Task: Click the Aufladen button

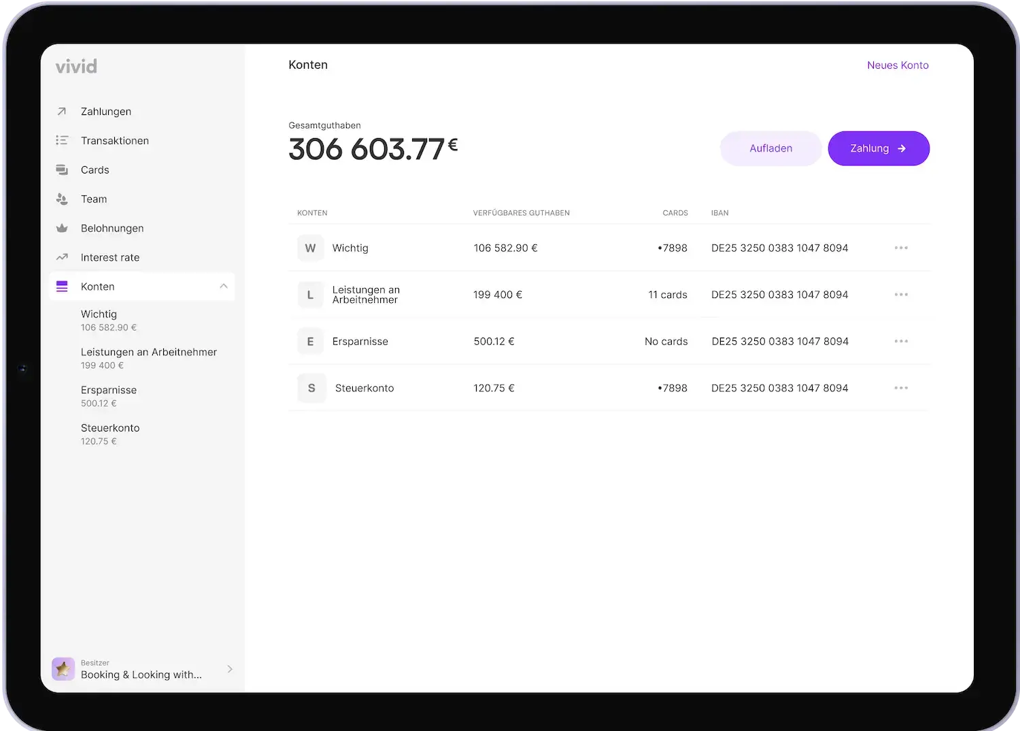Action: coord(771,148)
